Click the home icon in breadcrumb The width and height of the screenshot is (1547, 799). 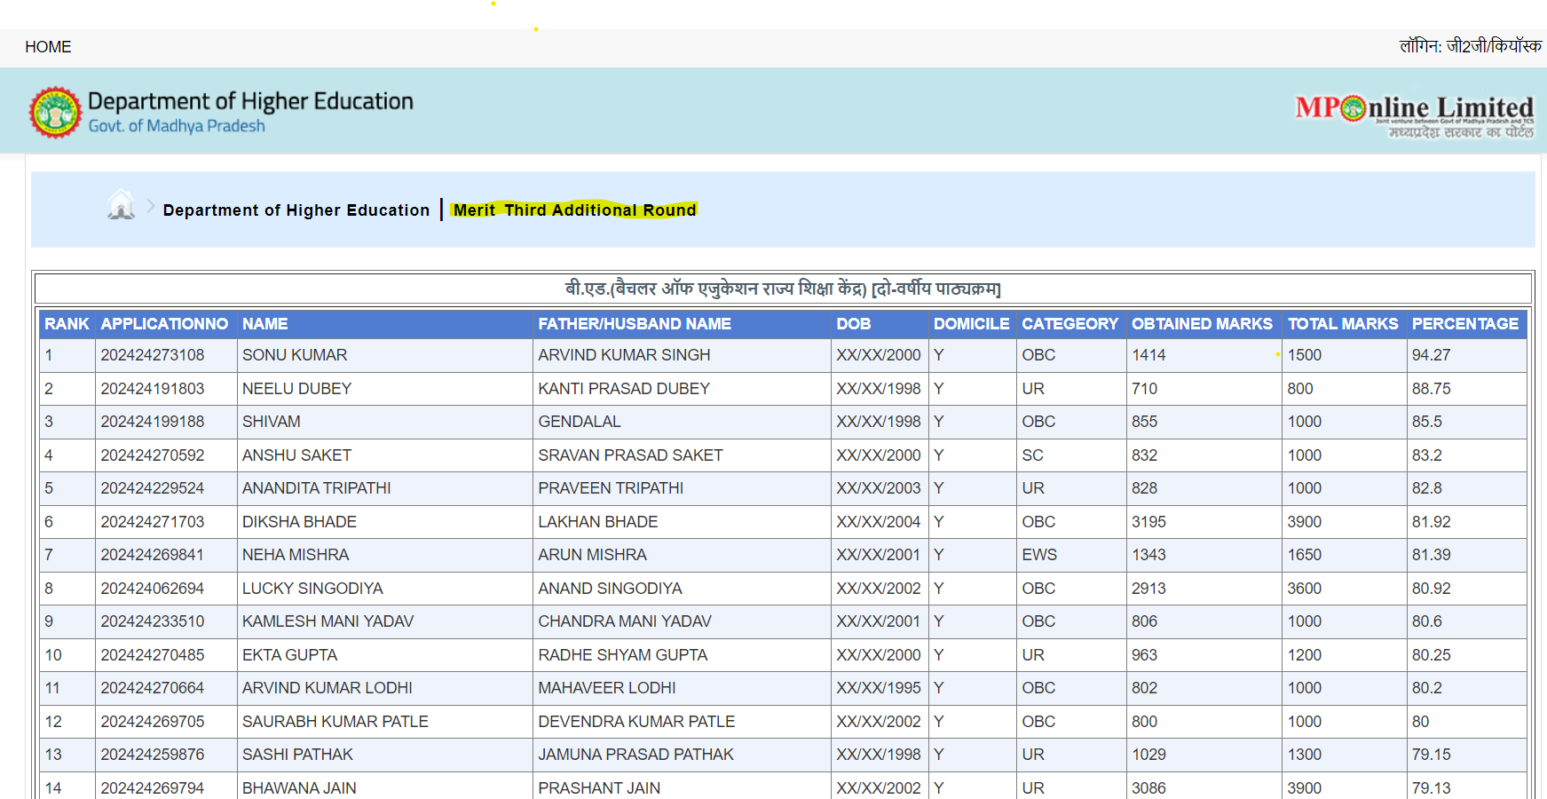[x=121, y=204]
